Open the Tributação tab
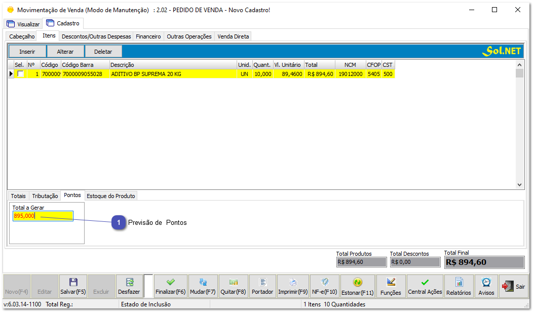Screen dimensions: 534x313 pos(45,195)
